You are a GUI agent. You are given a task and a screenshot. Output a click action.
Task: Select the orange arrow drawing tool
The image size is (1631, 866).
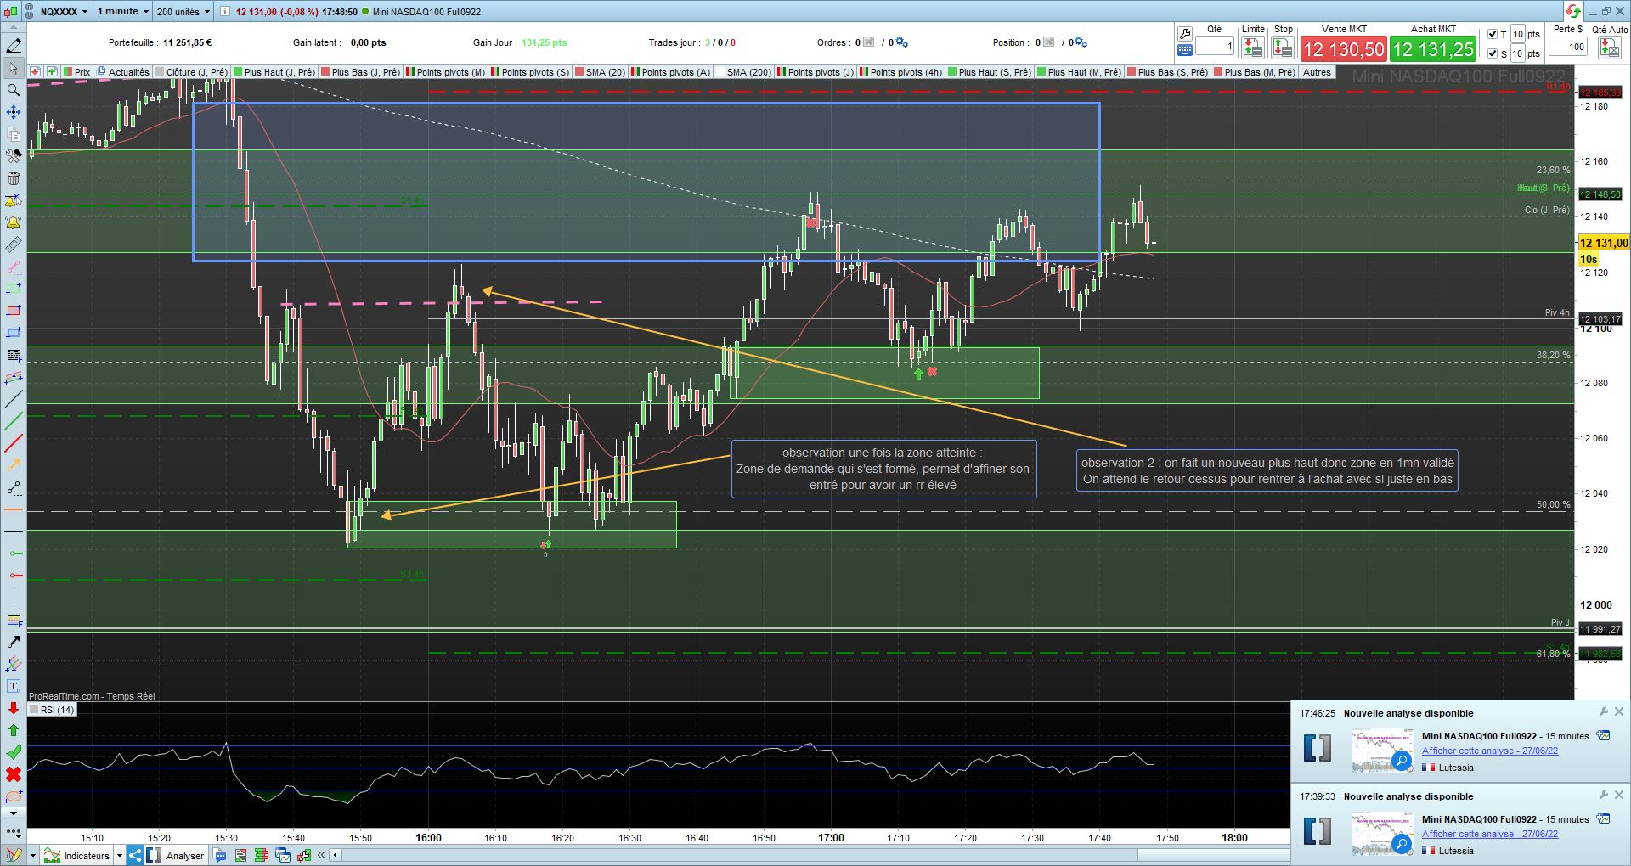coord(14,465)
